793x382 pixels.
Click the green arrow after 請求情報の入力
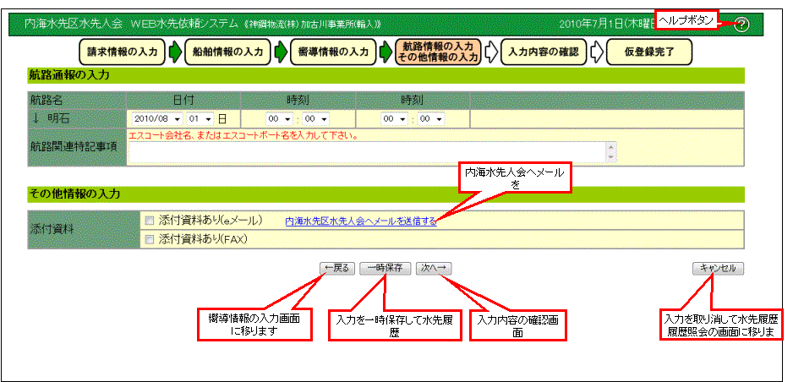(x=175, y=52)
